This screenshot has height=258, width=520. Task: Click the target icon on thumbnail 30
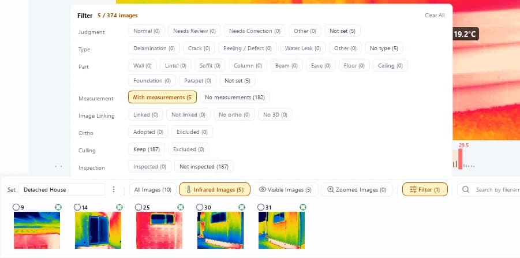[242, 207]
